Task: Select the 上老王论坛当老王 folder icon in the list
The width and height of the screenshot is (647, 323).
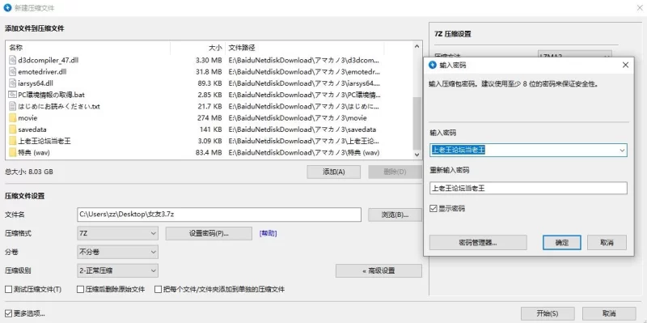Action: pyautogui.click(x=12, y=141)
